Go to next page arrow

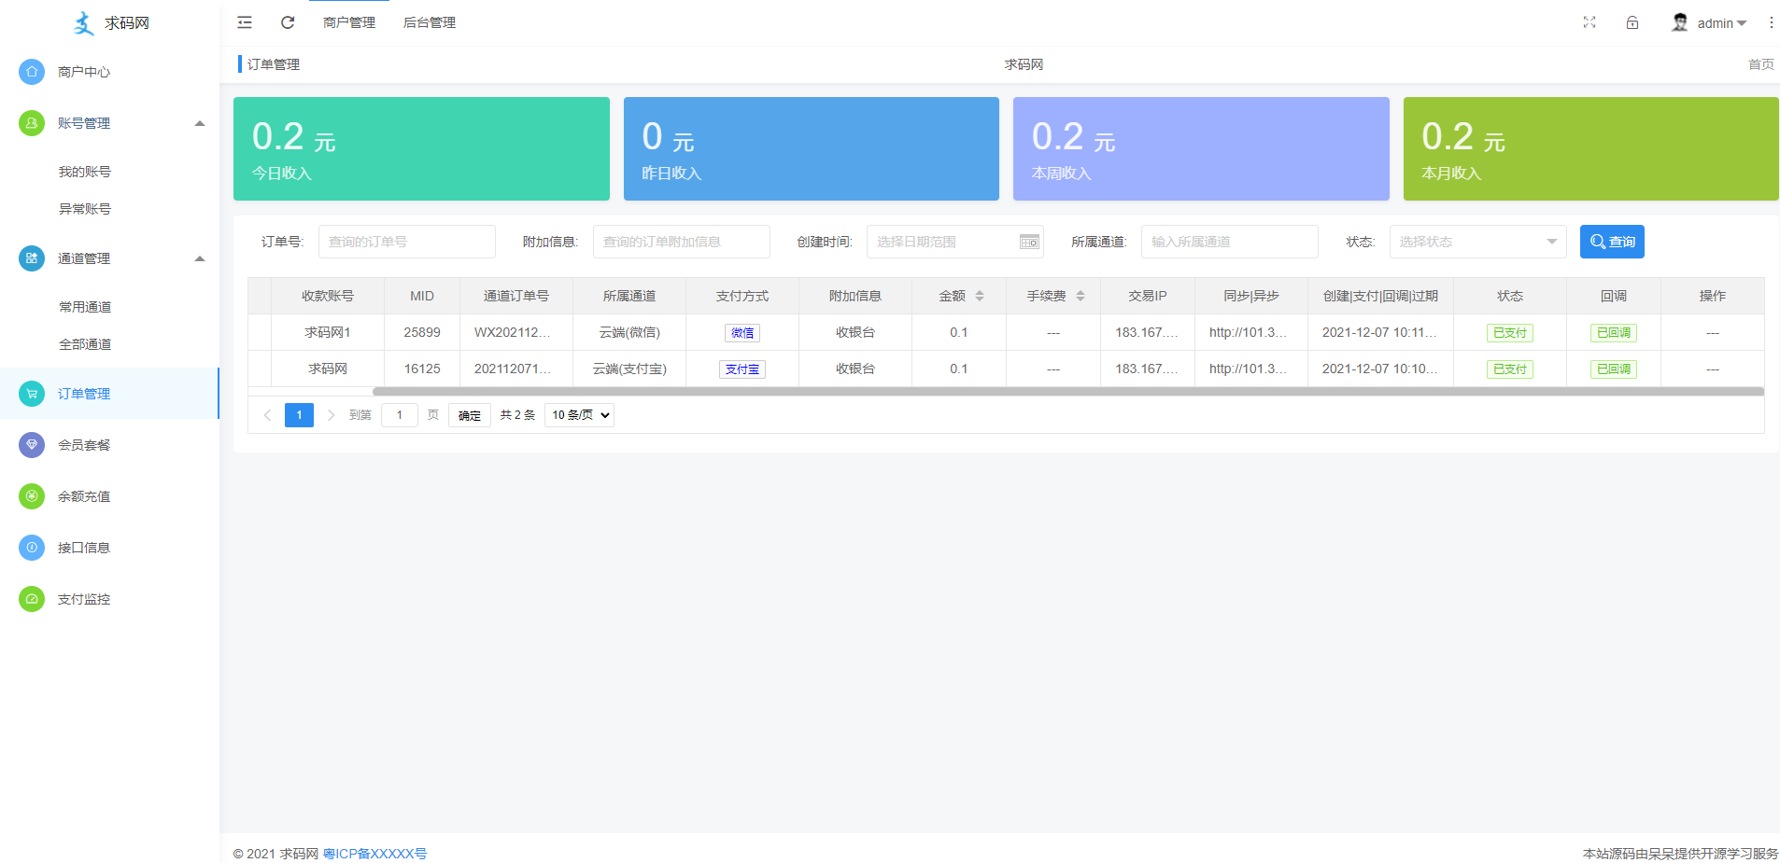[331, 415]
